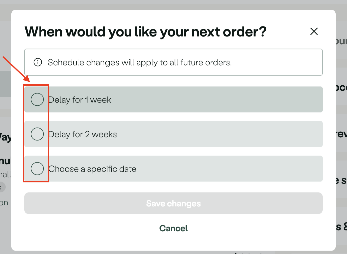Click the Save changes button
Viewport: 347px width, 254px height.
point(173,203)
